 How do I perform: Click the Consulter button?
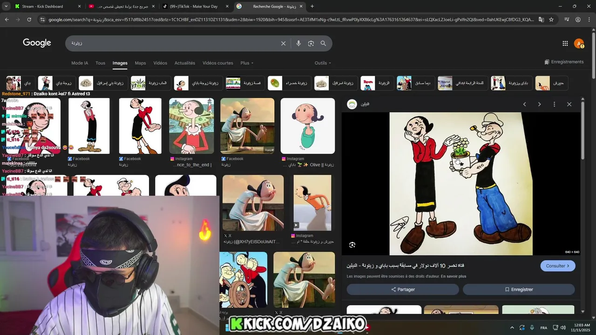pos(558,266)
